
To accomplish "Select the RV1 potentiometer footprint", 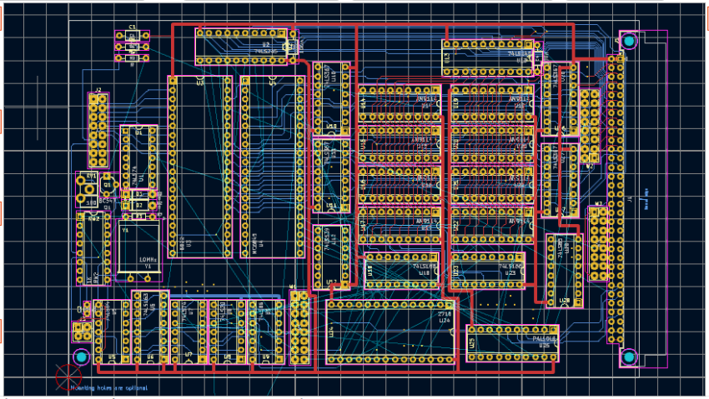I will 88,191.
